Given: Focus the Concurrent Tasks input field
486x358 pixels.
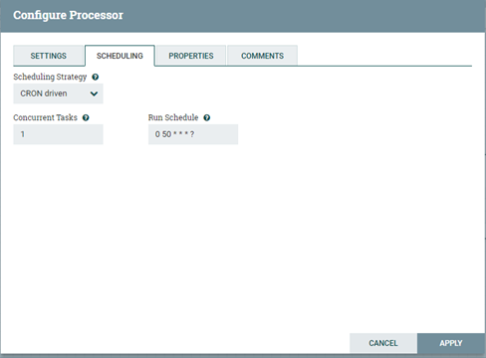Looking at the screenshot, I should pyautogui.click(x=58, y=134).
